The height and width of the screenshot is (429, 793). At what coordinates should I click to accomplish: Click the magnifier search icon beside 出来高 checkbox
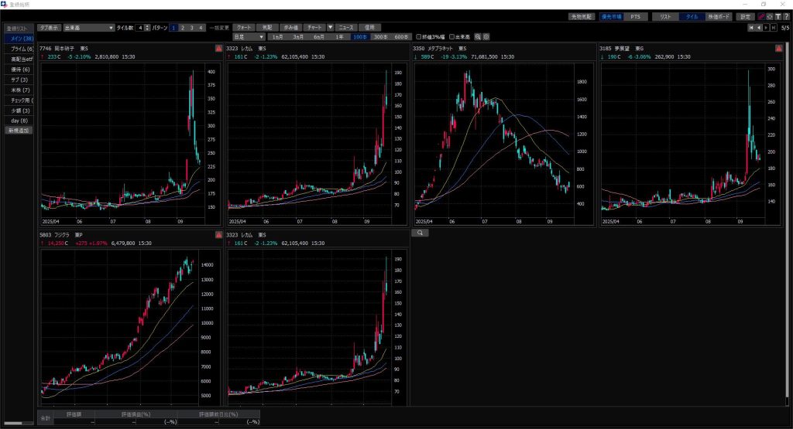coord(479,37)
